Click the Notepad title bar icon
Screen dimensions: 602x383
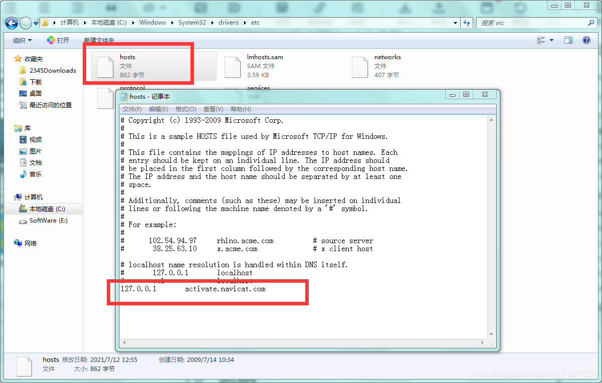point(124,96)
